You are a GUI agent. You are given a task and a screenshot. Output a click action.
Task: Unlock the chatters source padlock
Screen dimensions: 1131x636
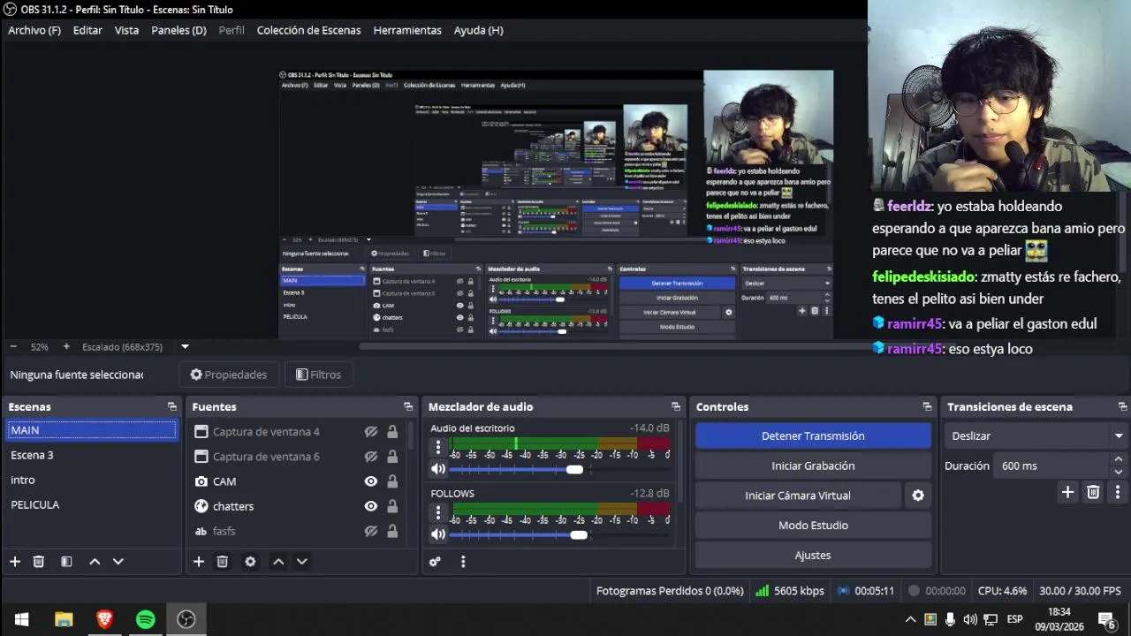[392, 506]
